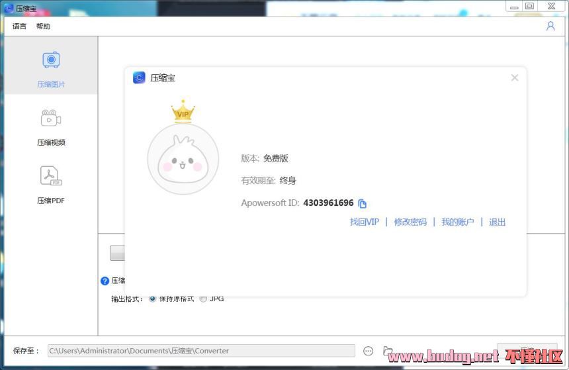Select JPG output format radio
Viewport: 569px width, 370px height.
pos(203,299)
